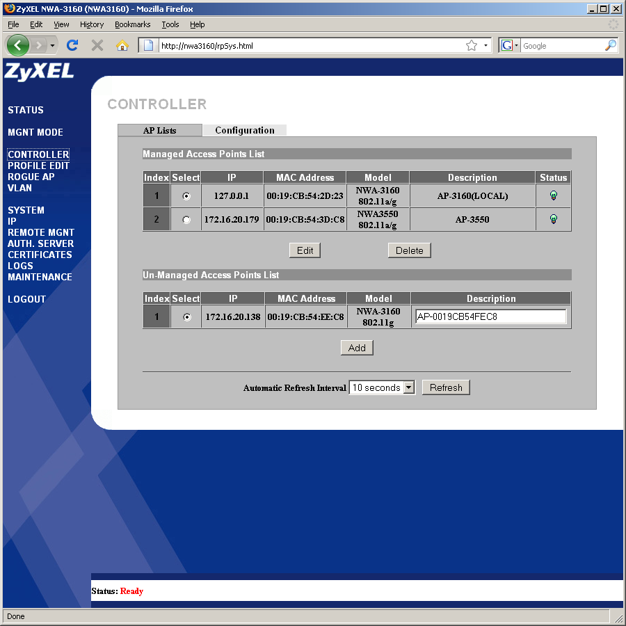Open the PROFILE EDIT sidebar link

point(38,166)
